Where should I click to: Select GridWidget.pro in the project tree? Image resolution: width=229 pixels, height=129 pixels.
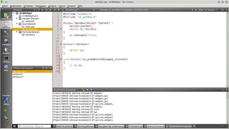click(30, 16)
